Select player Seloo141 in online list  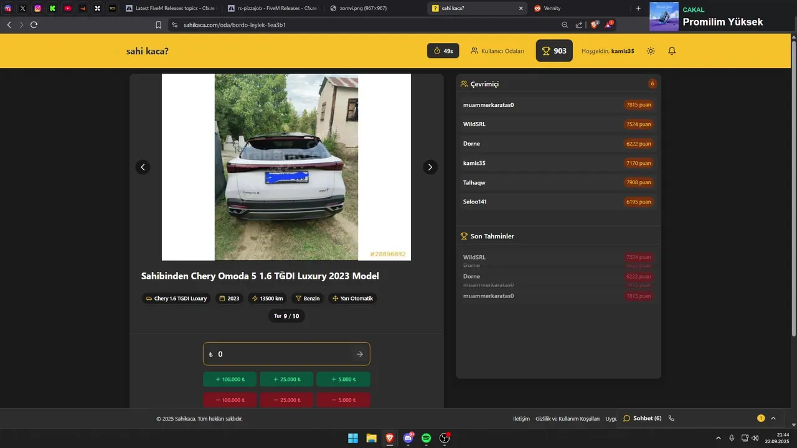(559, 202)
